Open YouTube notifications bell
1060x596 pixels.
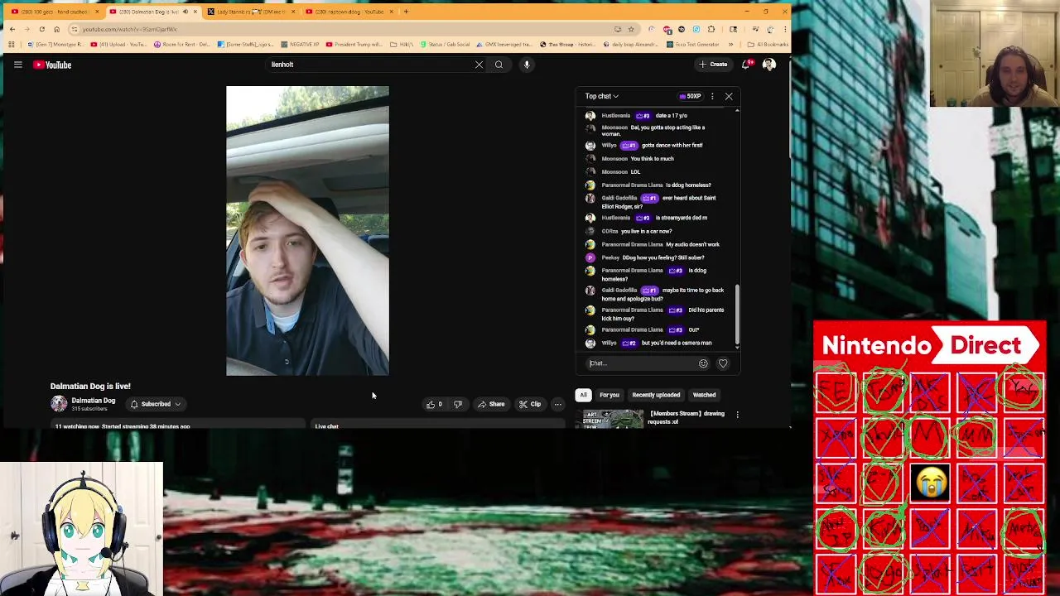coord(746,65)
